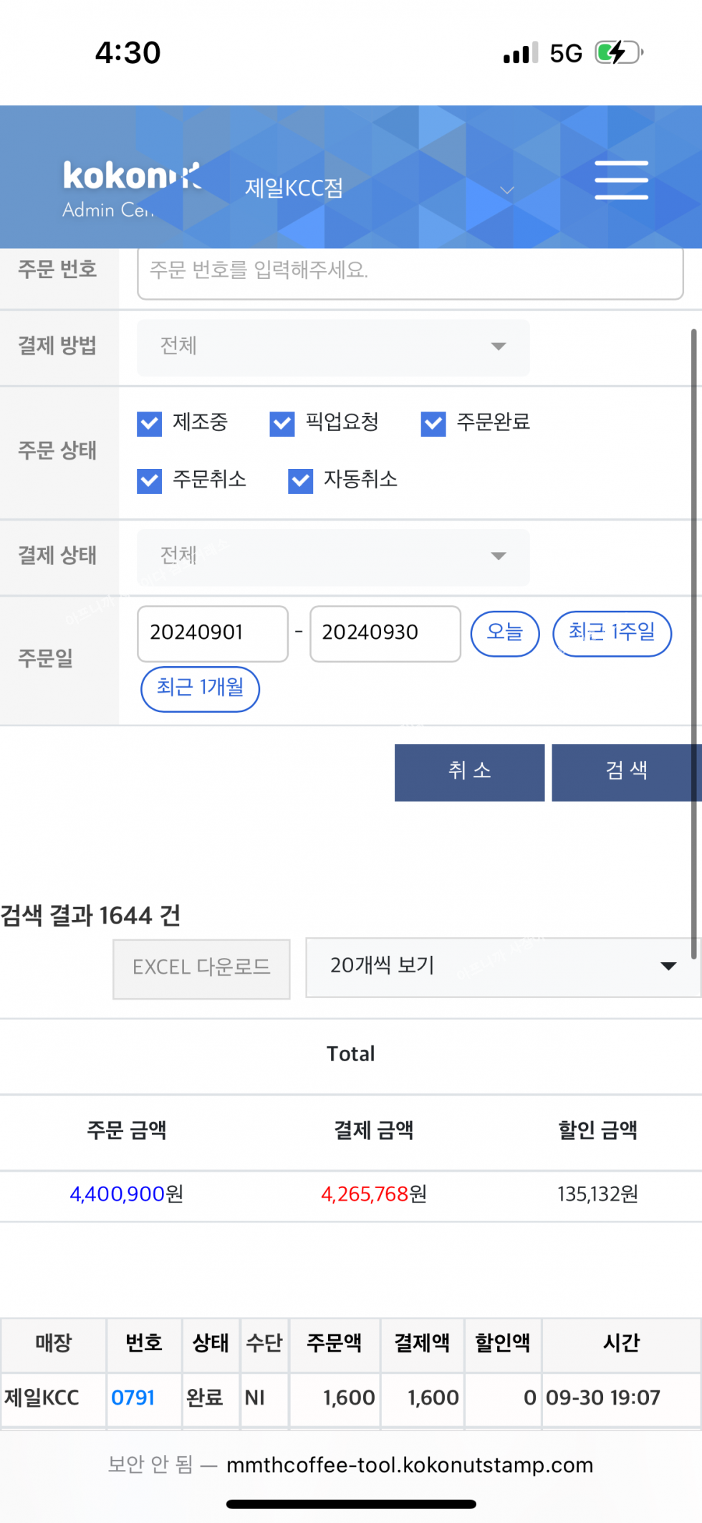Download results with EXCEL 다운로드 button

pyautogui.click(x=201, y=968)
